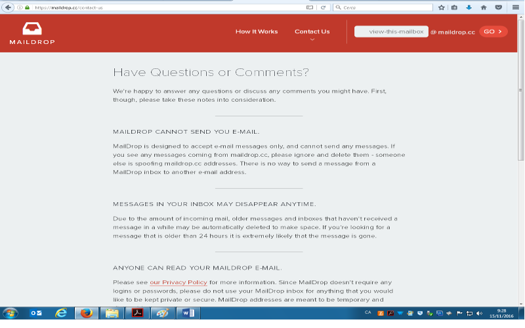Image resolution: width=525 pixels, height=328 pixels.
Task: Expand the chevron under Contact Us
Action: coord(312,39)
